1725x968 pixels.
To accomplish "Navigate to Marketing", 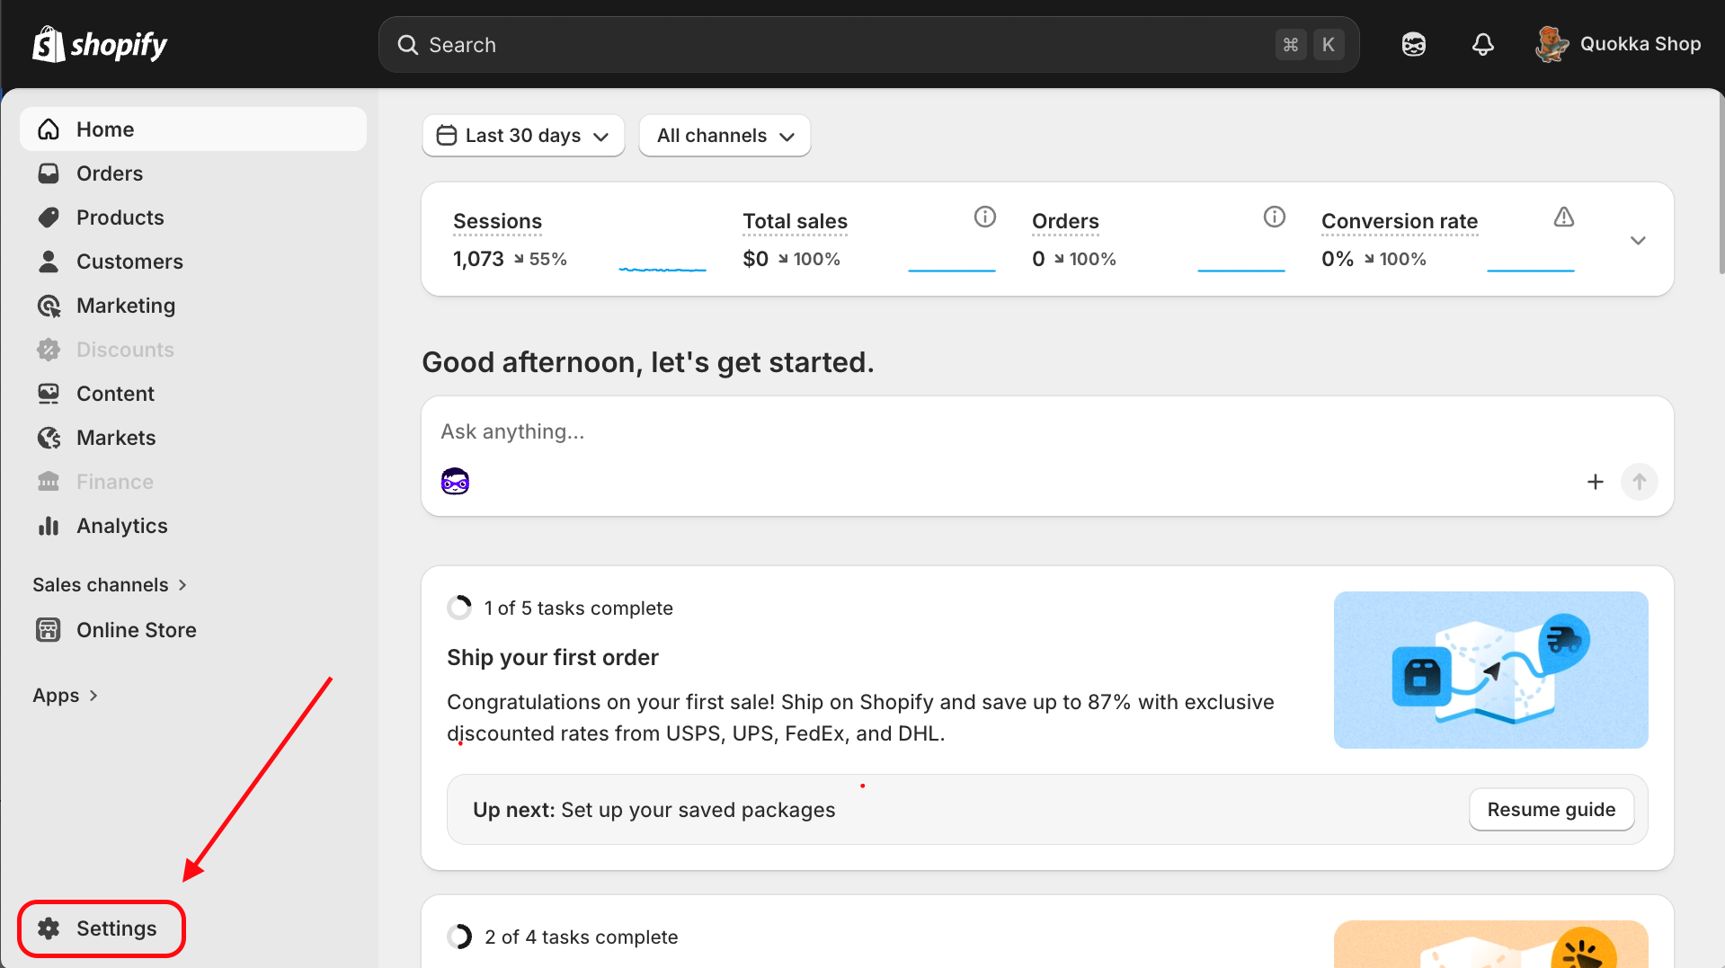I will [192, 306].
